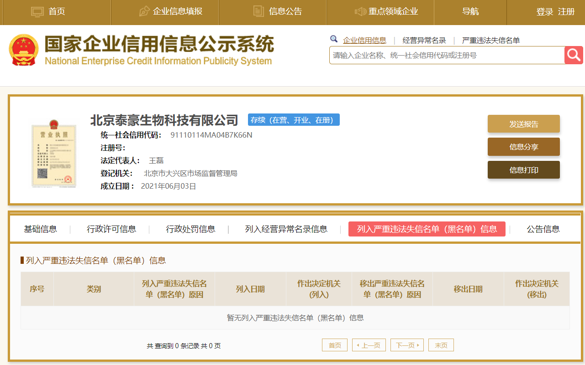Switch to the 公告信息 tab
Image resolution: width=585 pixels, height=365 pixels.
[x=543, y=229]
